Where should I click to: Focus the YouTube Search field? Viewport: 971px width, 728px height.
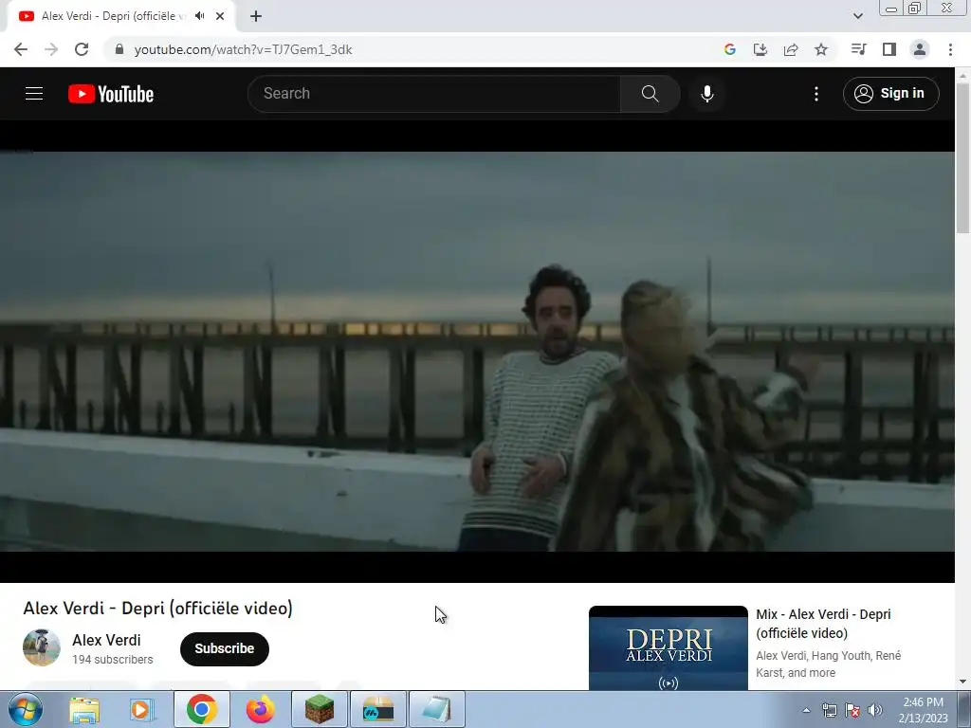(x=434, y=94)
